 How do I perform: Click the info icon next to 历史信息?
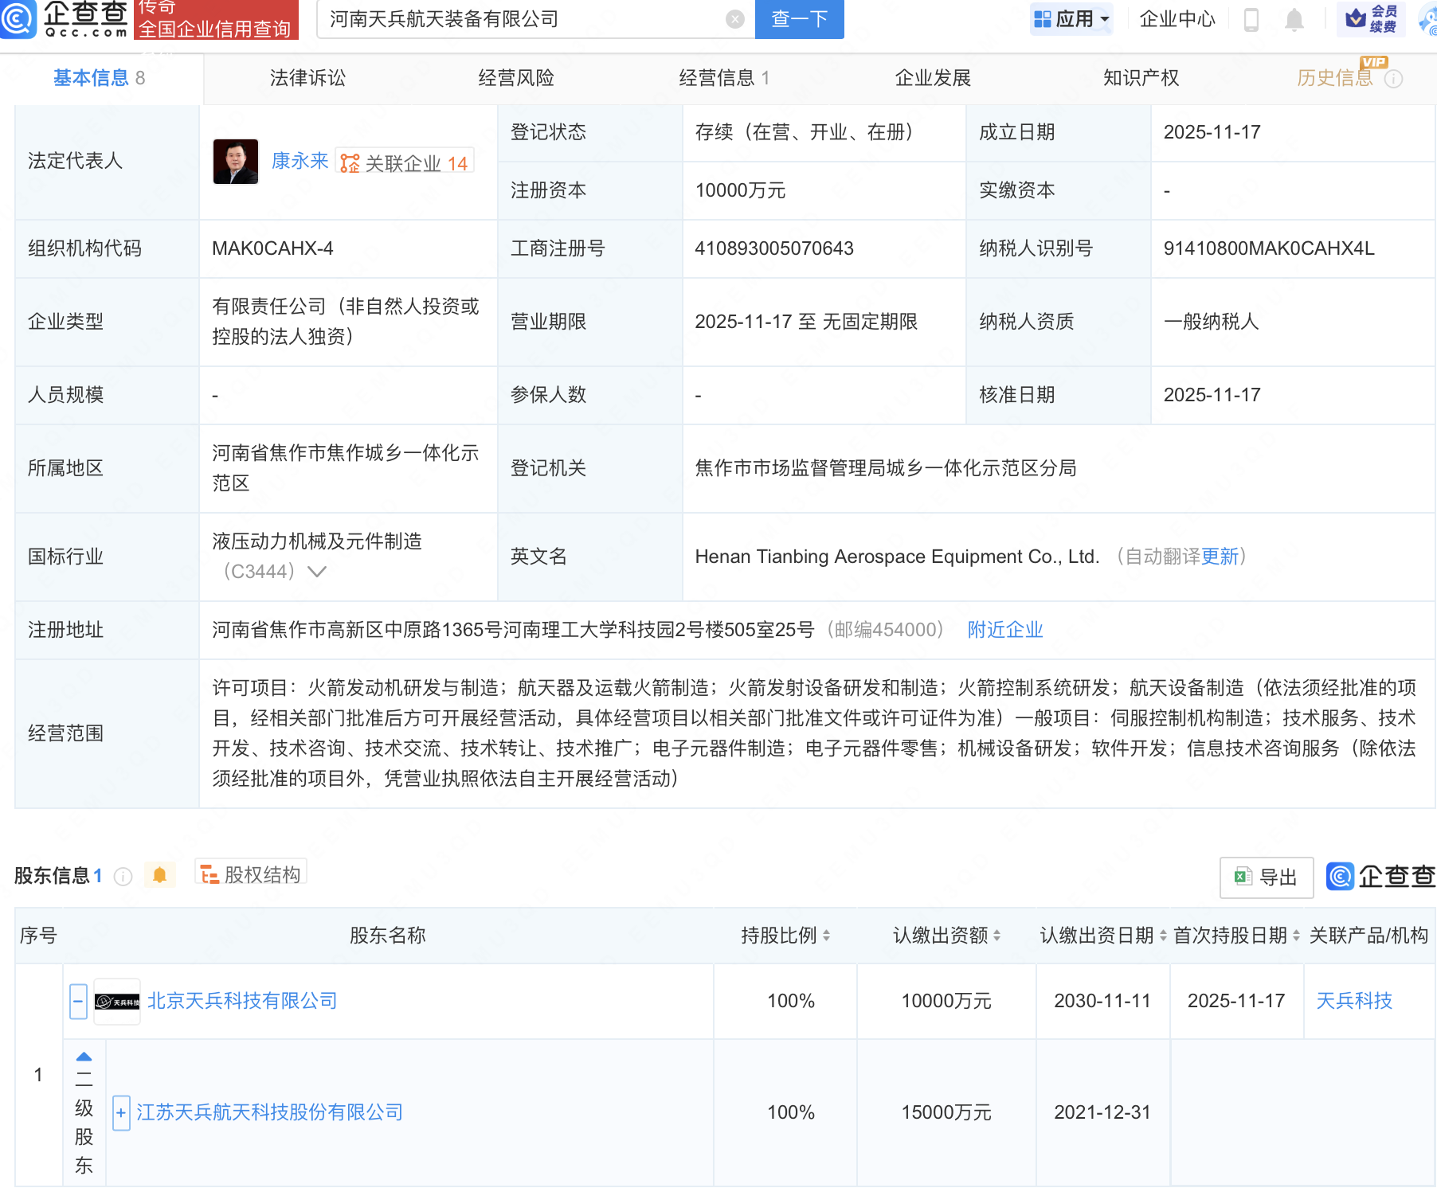tap(1393, 79)
